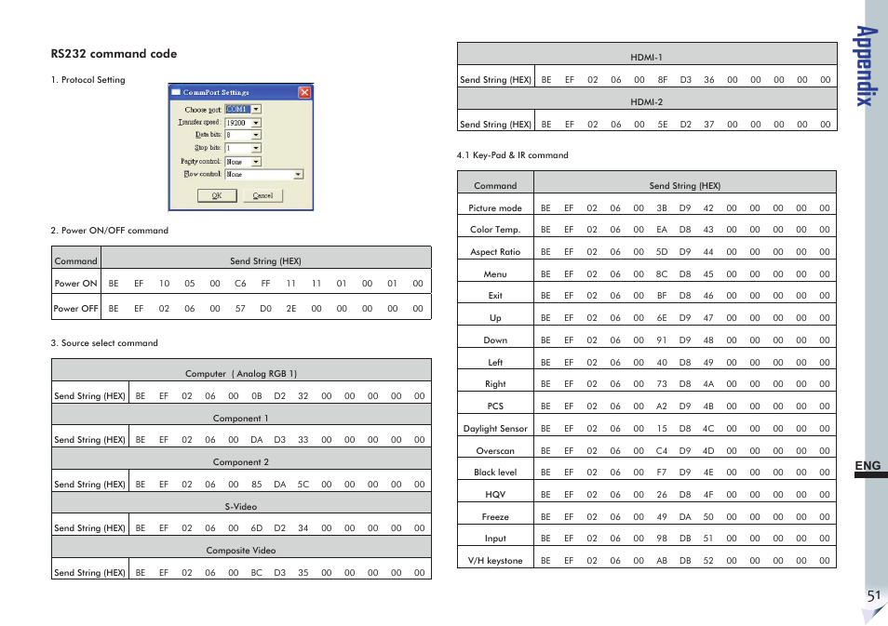Click the CommPort Settings title bar icon
This screenshot has width=888, height=626.
point(176,92)
